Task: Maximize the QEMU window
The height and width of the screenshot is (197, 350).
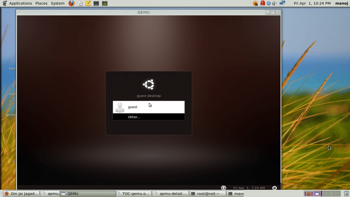Action: 273,12
